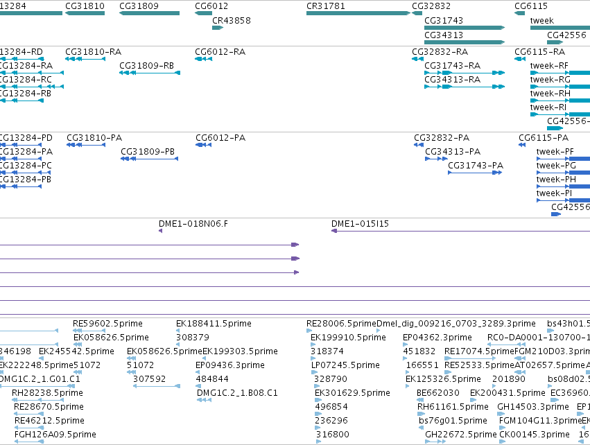Click protein label CG13284-PD

pos(26,138)
